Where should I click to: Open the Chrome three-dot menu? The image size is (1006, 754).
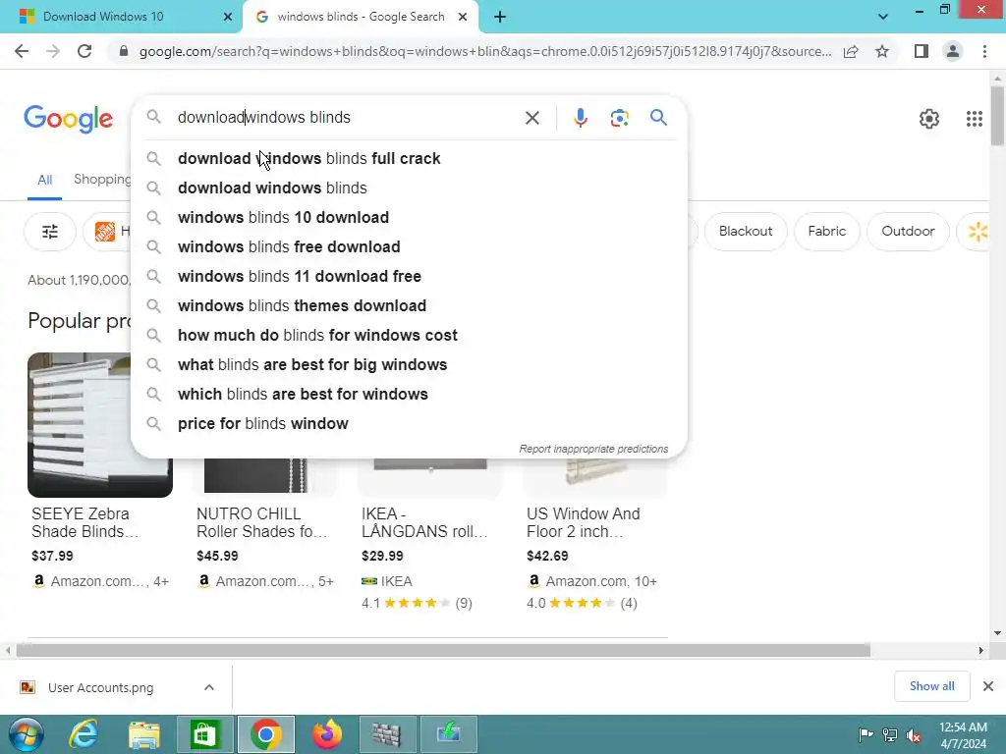(x=984, y=51)
